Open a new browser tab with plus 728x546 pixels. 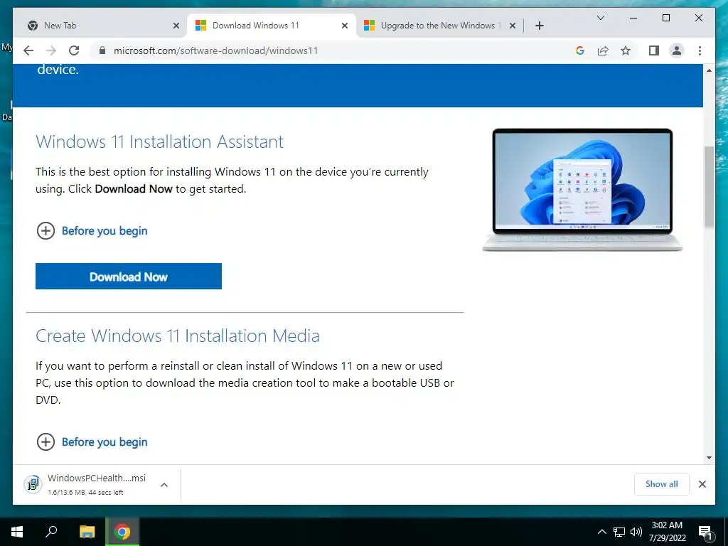point(539,26)
